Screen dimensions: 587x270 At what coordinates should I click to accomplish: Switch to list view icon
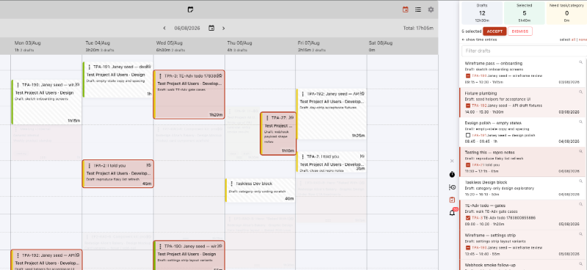(x=418, y=10)
